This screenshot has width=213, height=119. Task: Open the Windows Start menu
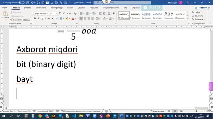click(x=4, y=116)
